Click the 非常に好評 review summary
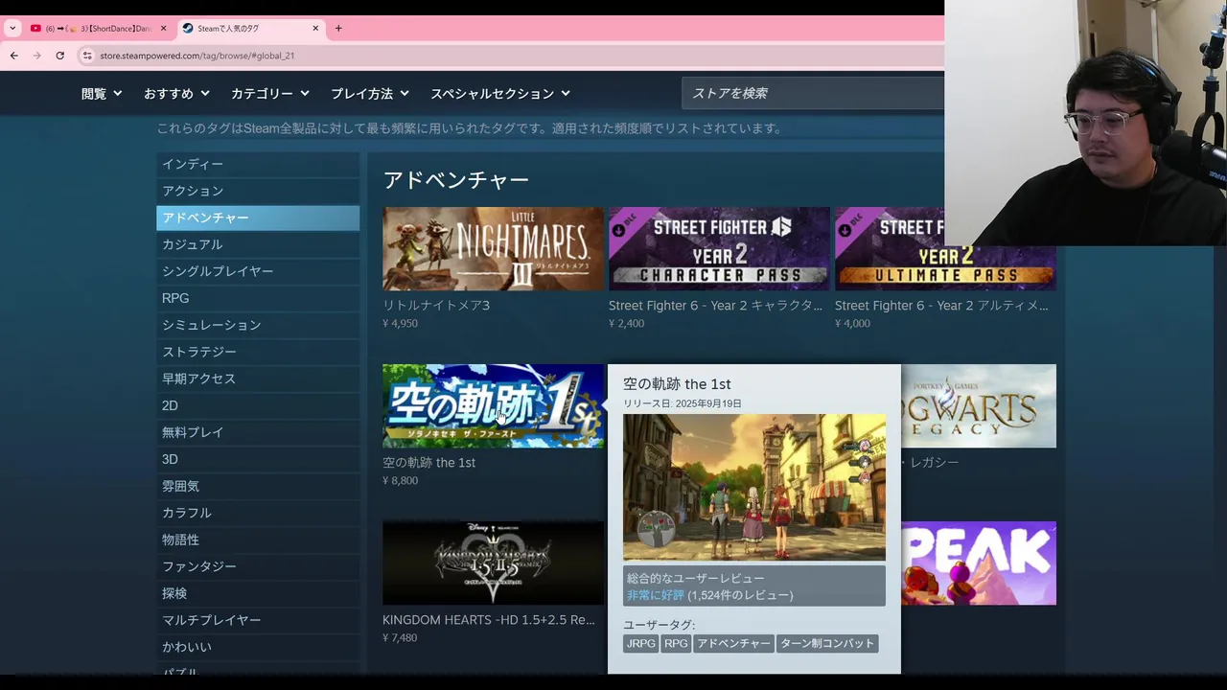This screenshot has height=690, width=1227. pyautogui.click(x=656, y=595)
